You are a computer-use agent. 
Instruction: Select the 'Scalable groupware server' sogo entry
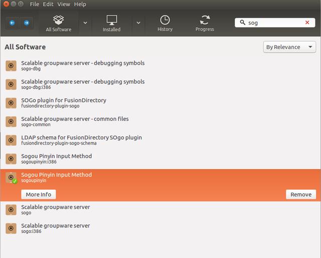point(160,210)
